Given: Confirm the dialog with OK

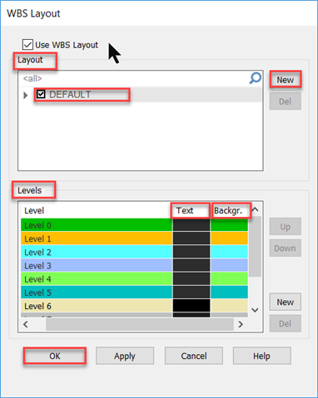Looking at the screenshot, I should [55, 356].
